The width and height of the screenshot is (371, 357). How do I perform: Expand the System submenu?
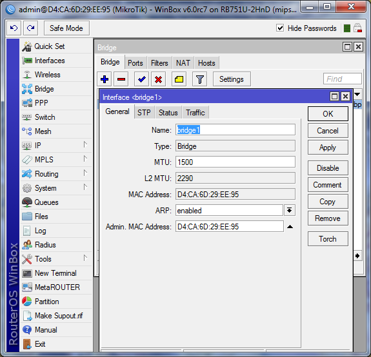click(x=56, y=188)
